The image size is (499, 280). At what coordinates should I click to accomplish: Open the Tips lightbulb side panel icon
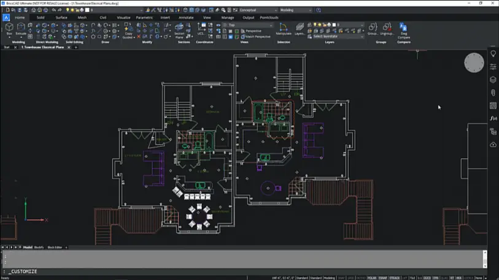(493, 54)
